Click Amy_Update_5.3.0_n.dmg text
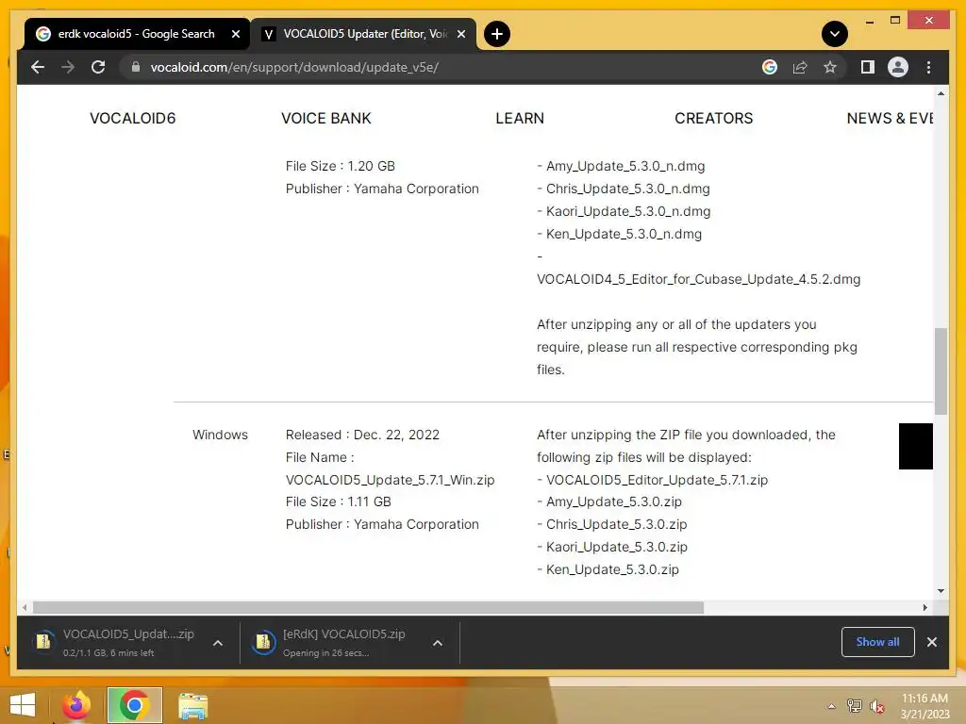The width and height of the screenshot is (966, 724). point(625,166)
